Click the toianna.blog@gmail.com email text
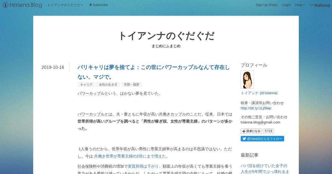 [x=260, y=122]
